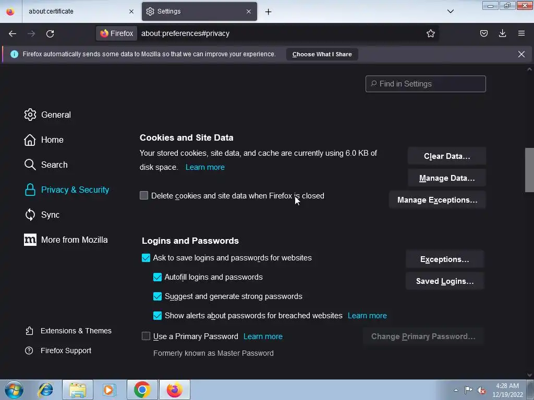Click the Find in Settings search box
Screen dimensions: 534x400
pos(426,84)
